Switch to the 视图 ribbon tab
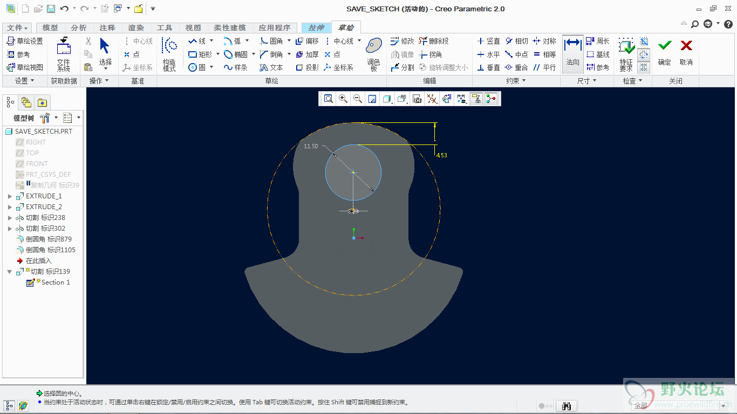Image resolution: width=737 pixels, height=414 pixels. coord(193,28)
